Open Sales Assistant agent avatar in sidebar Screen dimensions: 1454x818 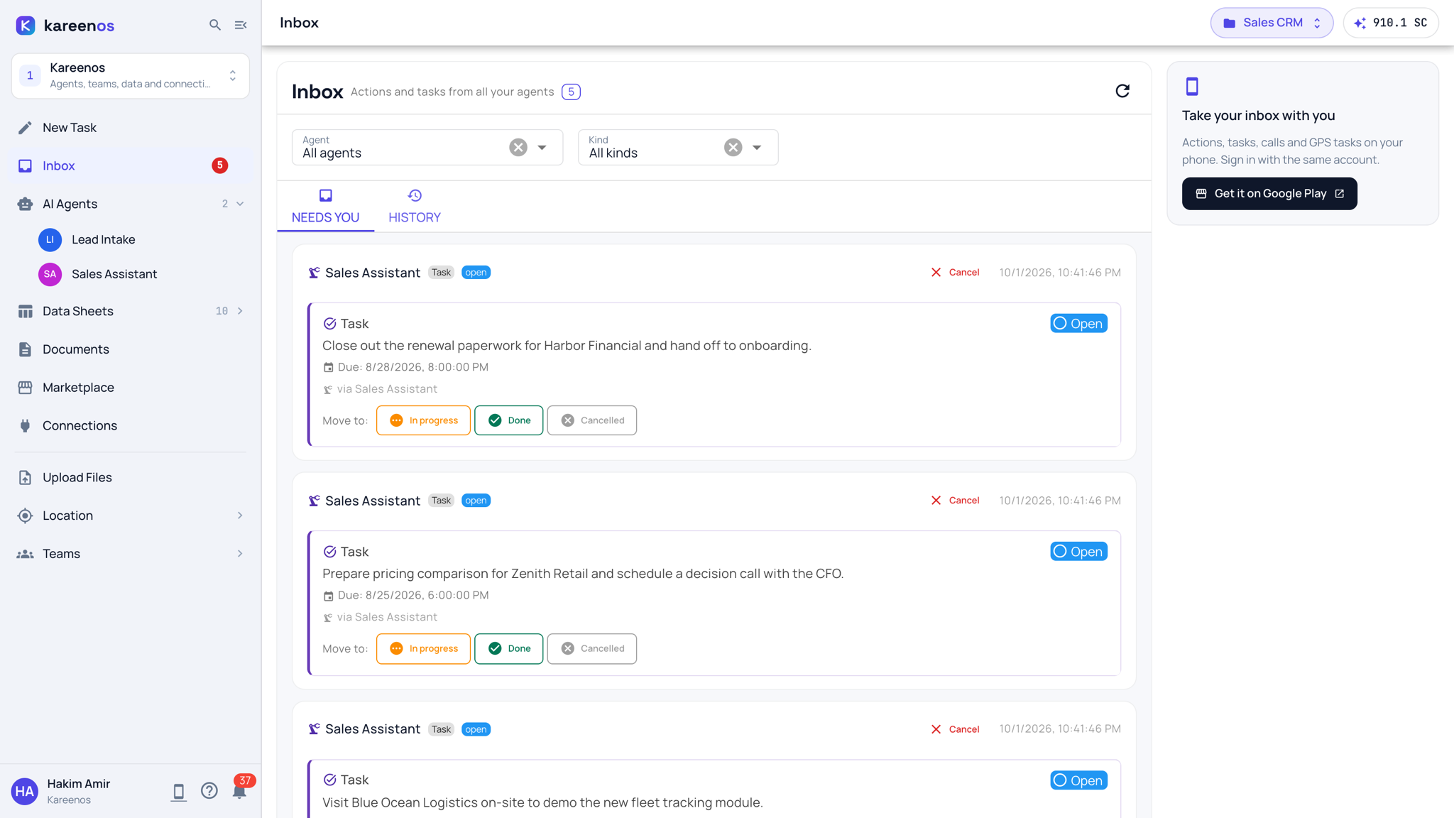pyautogui.click(x=50, y=274)
